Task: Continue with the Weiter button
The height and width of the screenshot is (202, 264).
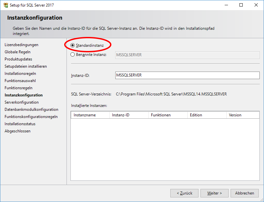Action: click(214, 193)
